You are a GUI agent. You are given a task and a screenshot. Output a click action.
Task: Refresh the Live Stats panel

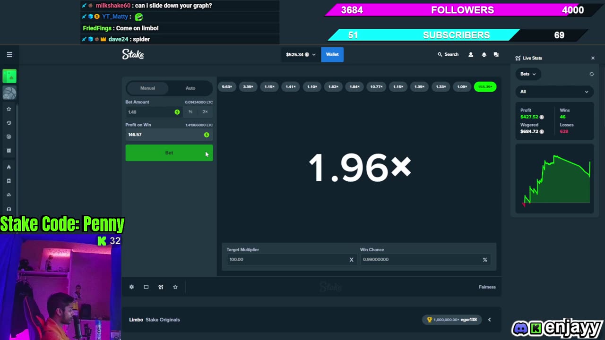[x=591, y=74]
